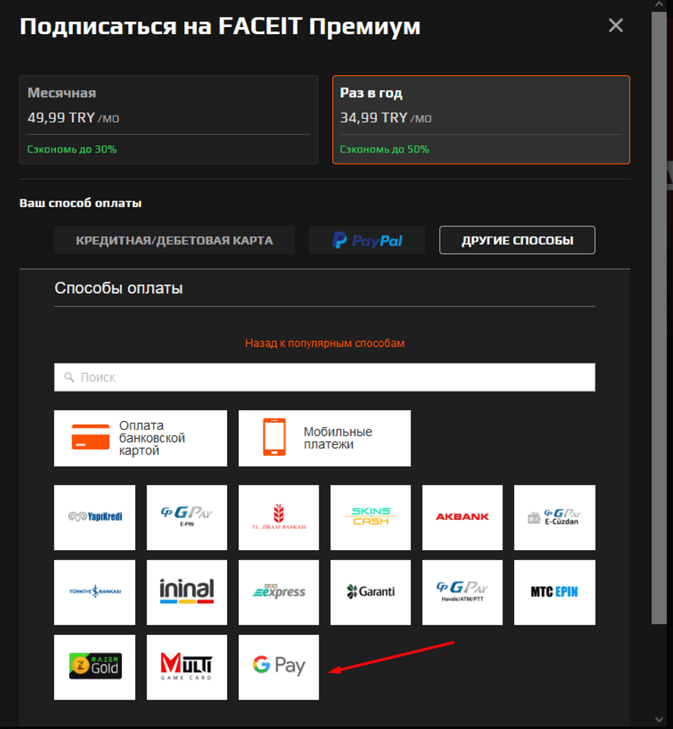This screenshot has height=729, width=673.
Task: Focus the Поиск search field
Action: (324, 377)
